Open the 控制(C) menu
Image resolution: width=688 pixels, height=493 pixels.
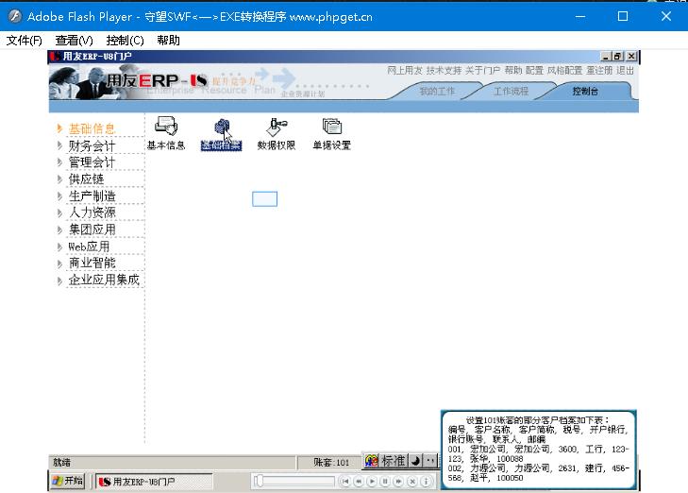[126, 41]
